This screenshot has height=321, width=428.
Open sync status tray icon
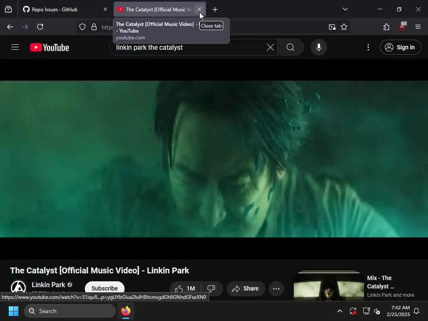coord(353,311)
